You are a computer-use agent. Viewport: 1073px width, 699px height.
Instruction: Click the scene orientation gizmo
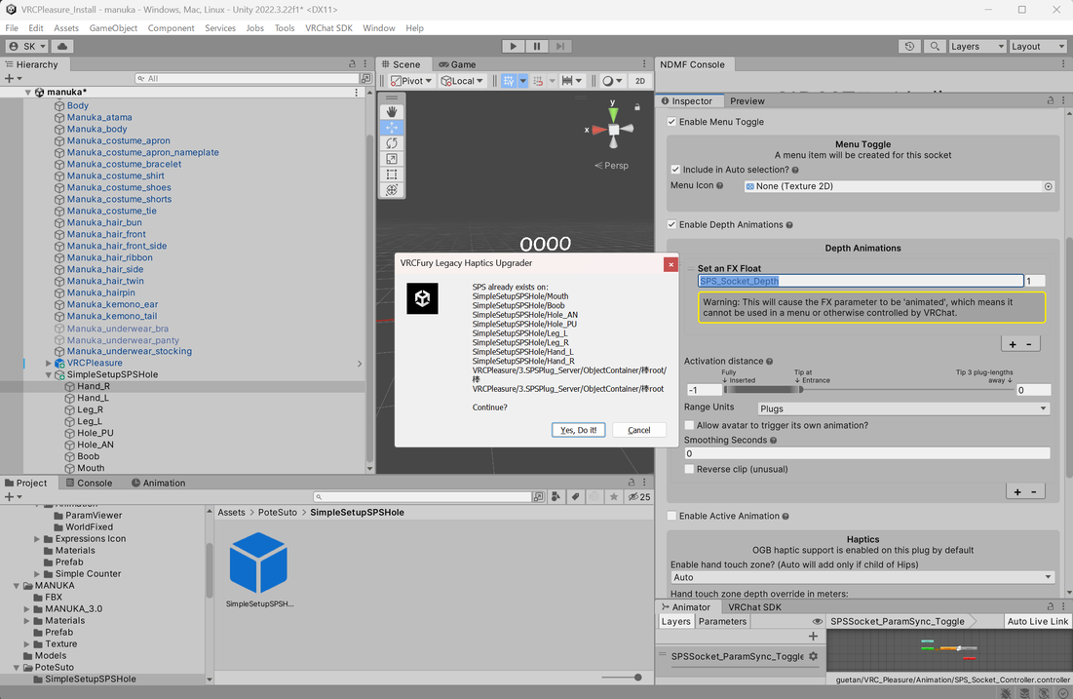[613, 129]
